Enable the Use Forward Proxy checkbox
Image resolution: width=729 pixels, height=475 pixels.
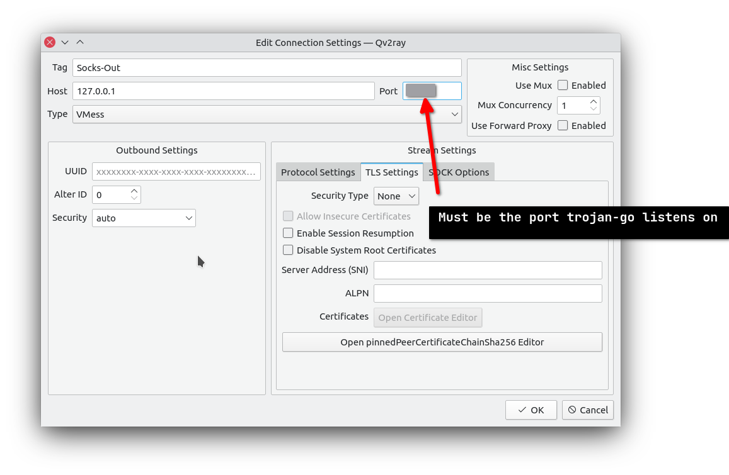point(563,125)
